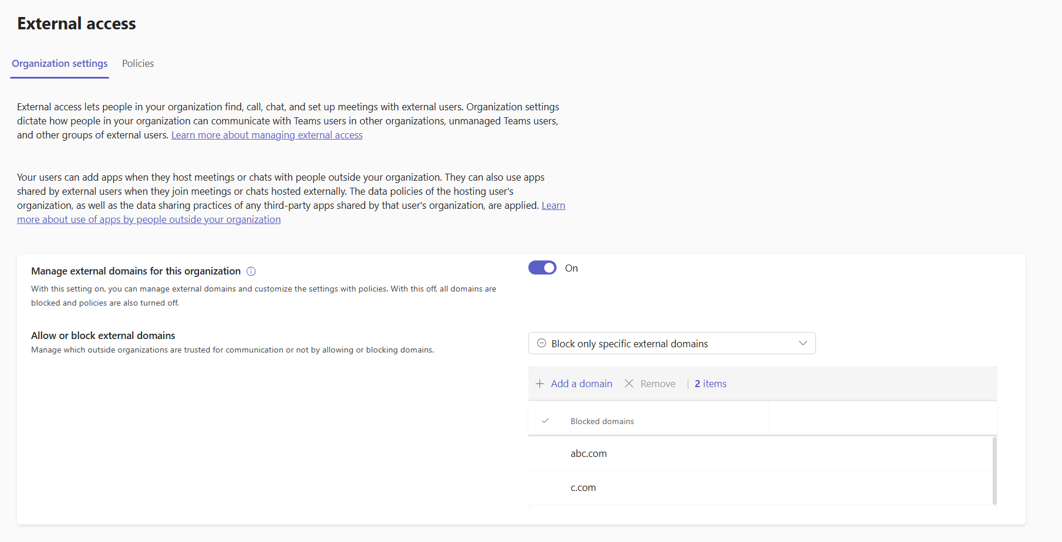This screenshot has width=1062, height=542.
Task: Open the Block only specific external domains combo box
Action: 671,343
